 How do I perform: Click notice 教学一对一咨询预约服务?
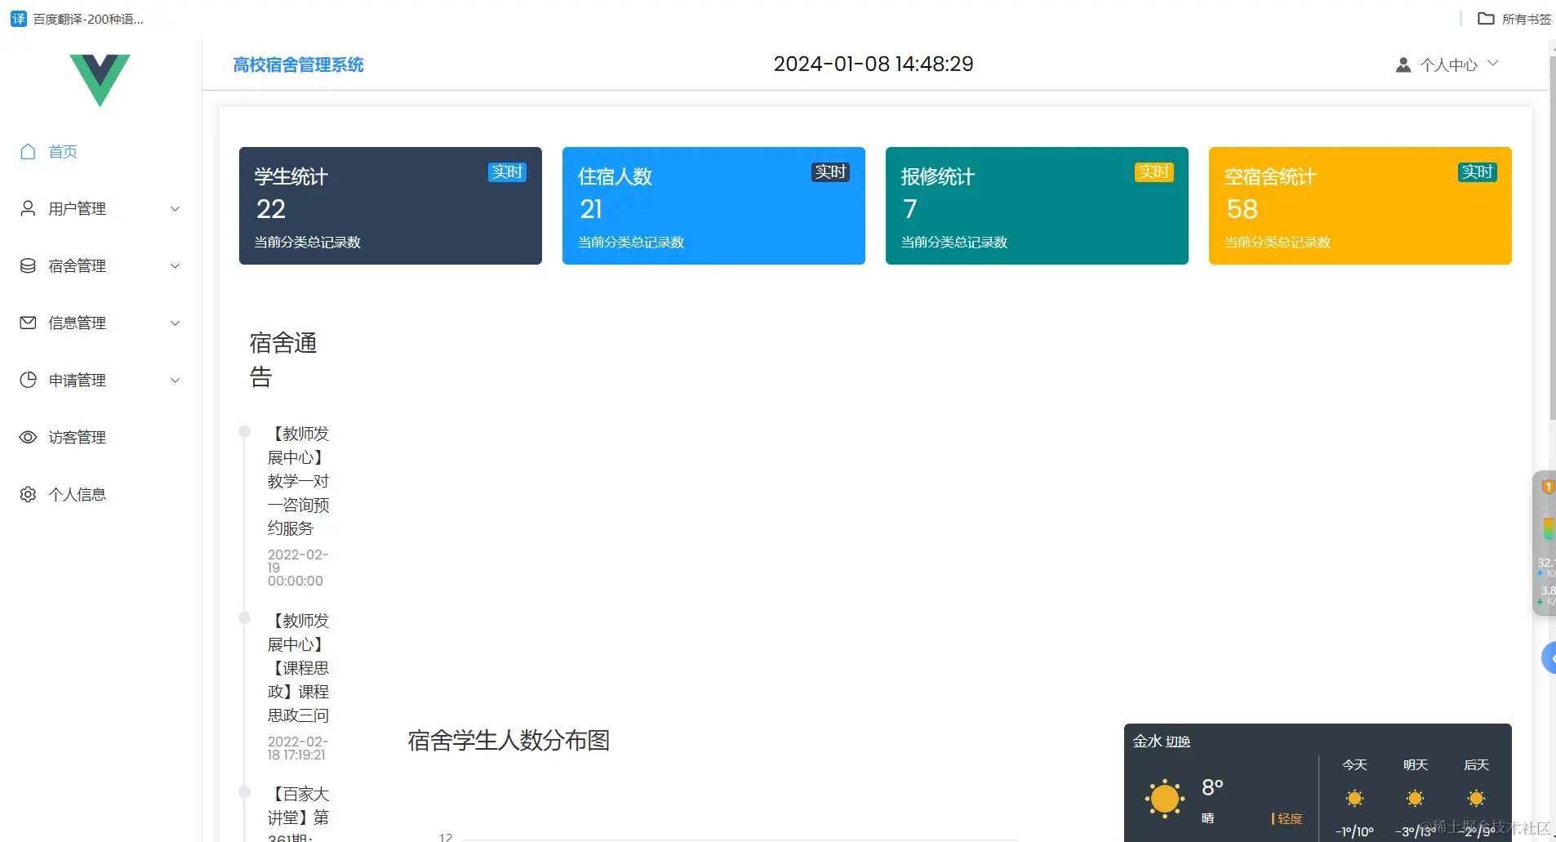click(x=298, y=481)
